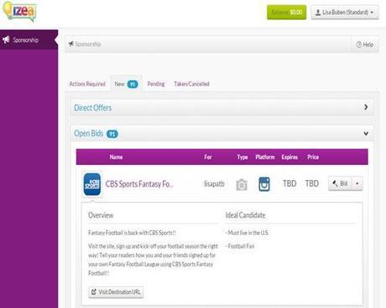Switch to the Pending tab
This screenshot has width=386, height=308.
pos(156,84)
